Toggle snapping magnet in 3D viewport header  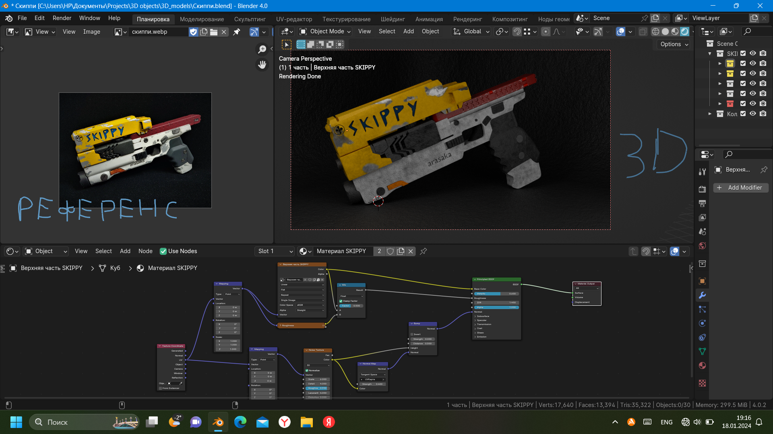[x=517, y=31]
